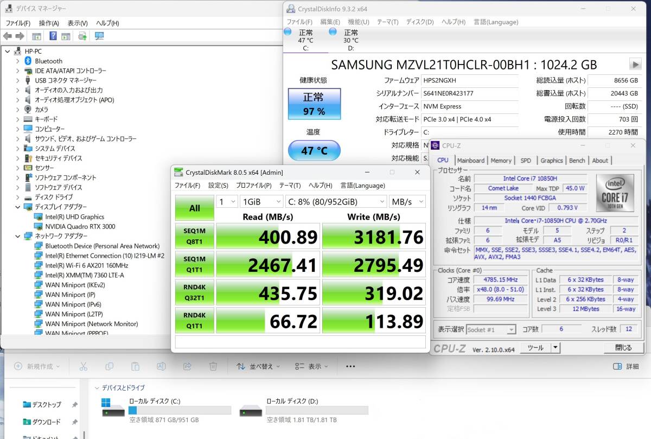Click the next disk arrow in CrystalDiskInfo
The image size is (651, 439).
635,64
